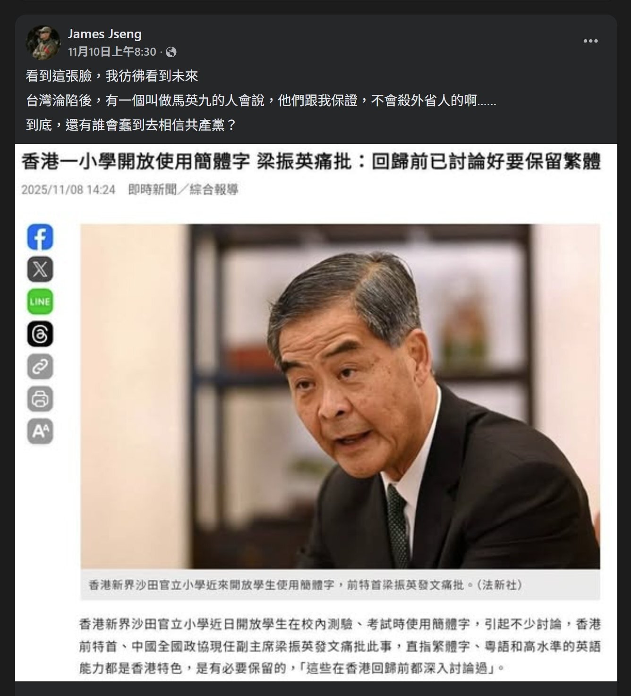Click the photo caption crediting 法新社
Screen dimensions: 631x696
[306, 585]
